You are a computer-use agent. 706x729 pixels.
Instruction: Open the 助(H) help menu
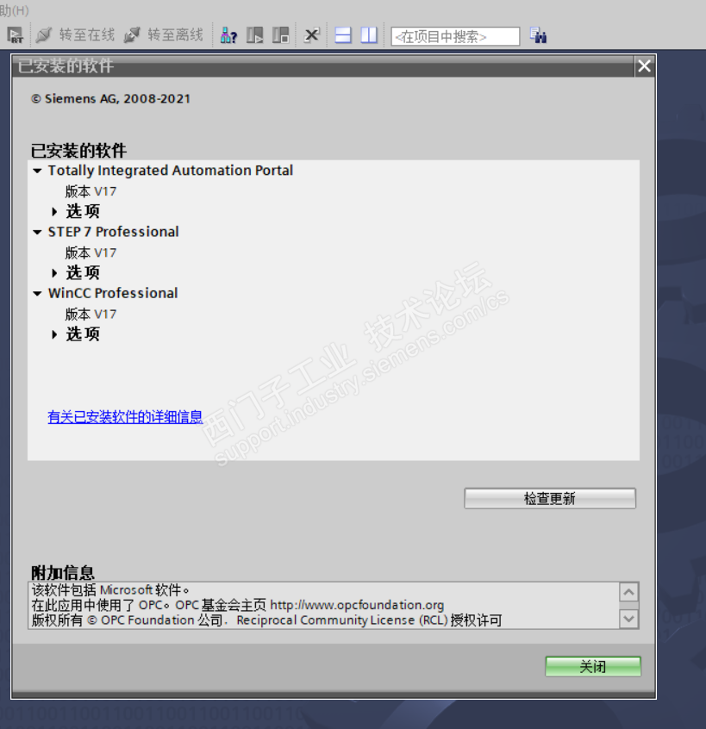[14, 10]
